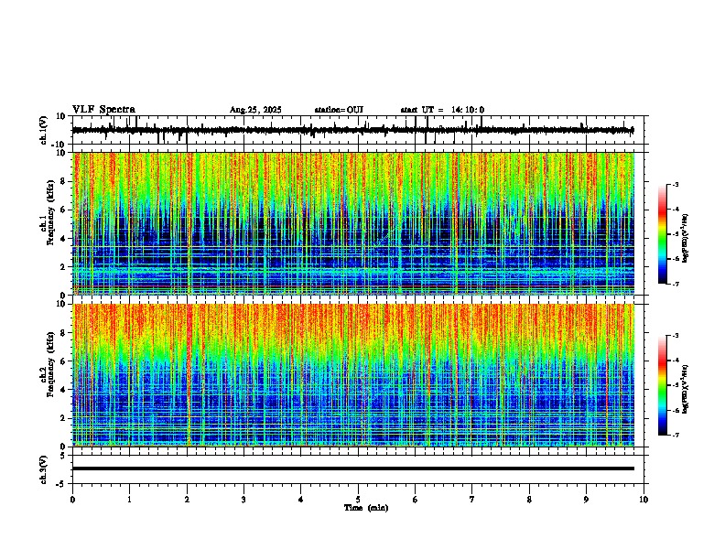Click the '8' tick on ch.1 frequency axis

click(63, 181)
